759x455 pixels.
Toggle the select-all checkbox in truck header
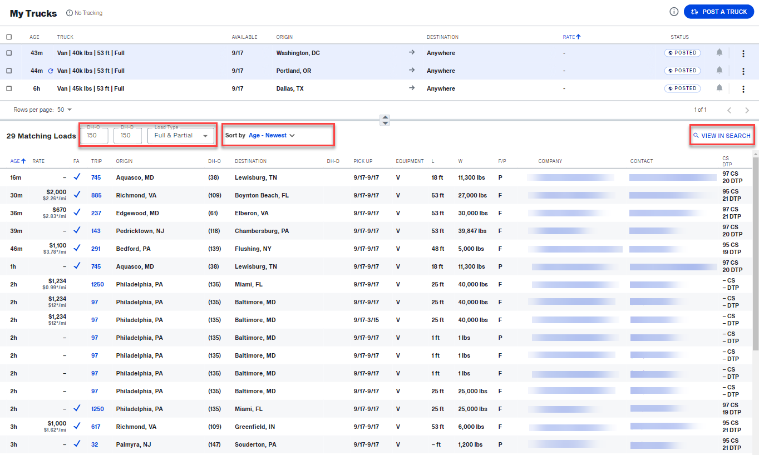pyautogui.click(x=9, y=37)
